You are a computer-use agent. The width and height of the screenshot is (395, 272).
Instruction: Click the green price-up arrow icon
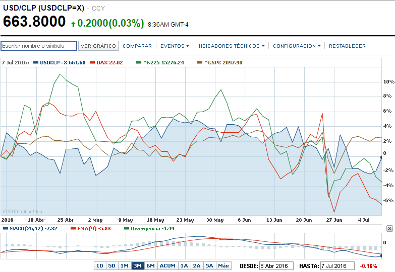pos(74,23)
